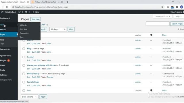Click the comments icon in table footer
Screen dimensions: 184x103
pos(152,90)
